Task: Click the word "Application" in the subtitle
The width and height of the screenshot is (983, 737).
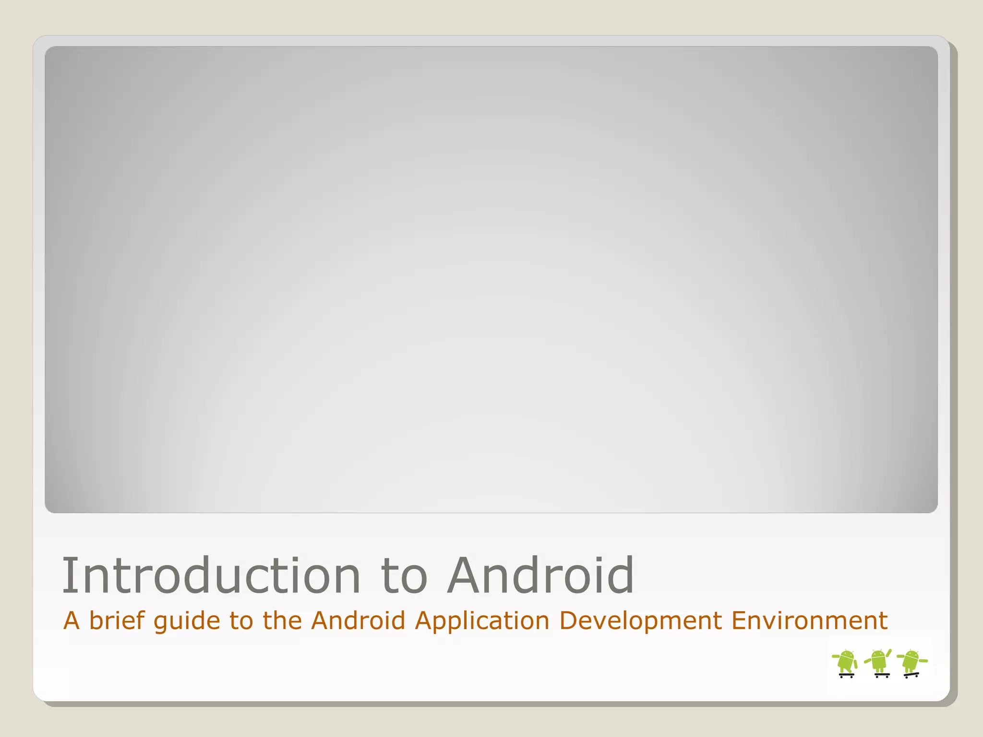Action: click(x=482, y=621)
